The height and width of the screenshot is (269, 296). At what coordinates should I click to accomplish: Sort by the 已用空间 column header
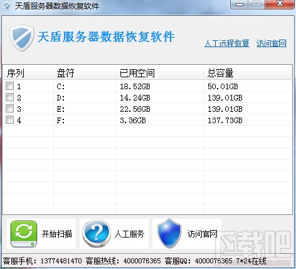click(x=160, y=73)
